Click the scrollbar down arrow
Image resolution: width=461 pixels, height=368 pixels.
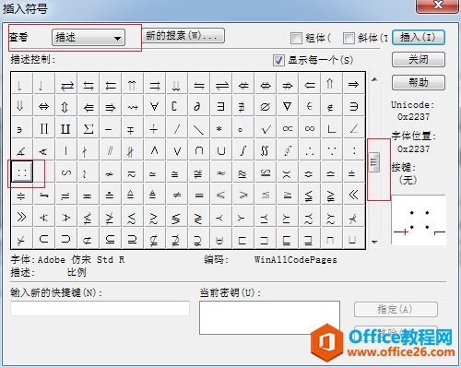(x=374, y=242)
